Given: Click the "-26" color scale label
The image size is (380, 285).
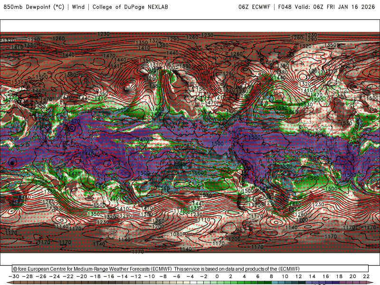Looking at the screenshot, I should click(41, 276).
